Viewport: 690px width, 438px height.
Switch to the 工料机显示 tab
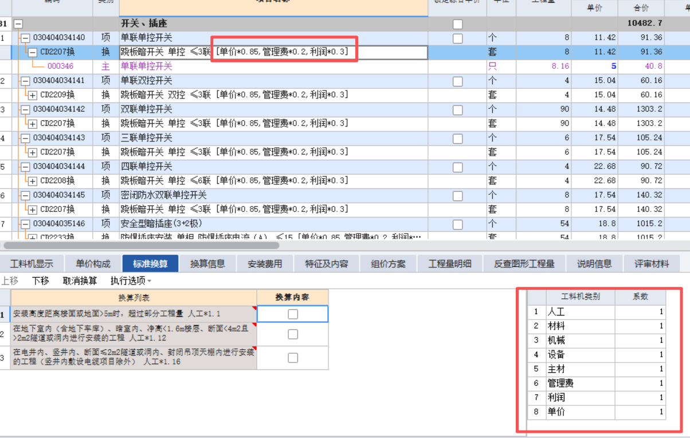(32, 263)
